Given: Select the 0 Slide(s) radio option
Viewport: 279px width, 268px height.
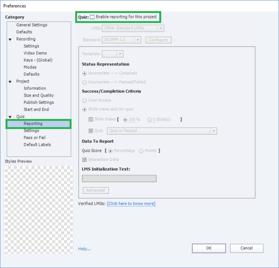Looking at the screenshot, I should tap(150, 120).
